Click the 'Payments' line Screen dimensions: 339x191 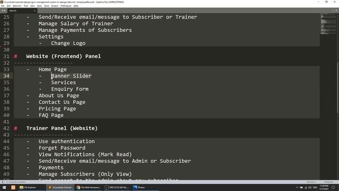[51, 168]
